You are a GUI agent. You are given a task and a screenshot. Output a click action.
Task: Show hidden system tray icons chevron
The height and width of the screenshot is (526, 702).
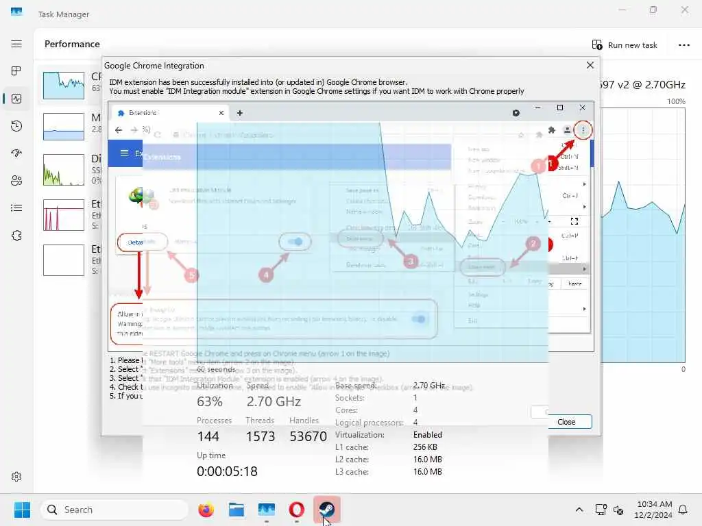click(x=579, y=510)
